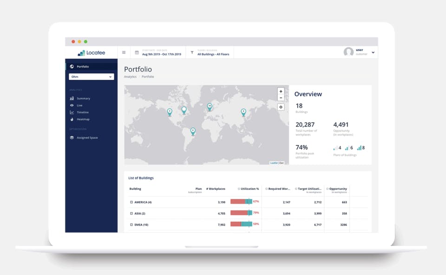Click the map pin over Asia
The height and width of the screenshot is (275, 446).
pos(243,112)
